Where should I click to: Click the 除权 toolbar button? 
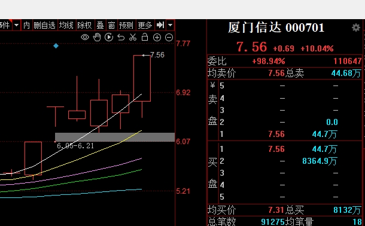pyautogui.click(x=85, y=25)
